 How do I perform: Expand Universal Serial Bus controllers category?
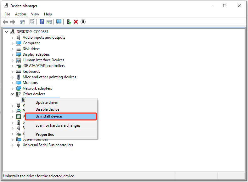(x=12, y=145)
